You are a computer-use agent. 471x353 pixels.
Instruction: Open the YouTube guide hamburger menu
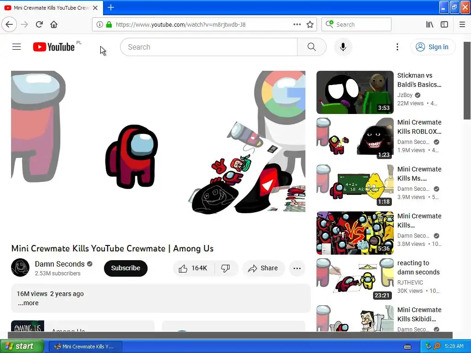pos(17,47)
